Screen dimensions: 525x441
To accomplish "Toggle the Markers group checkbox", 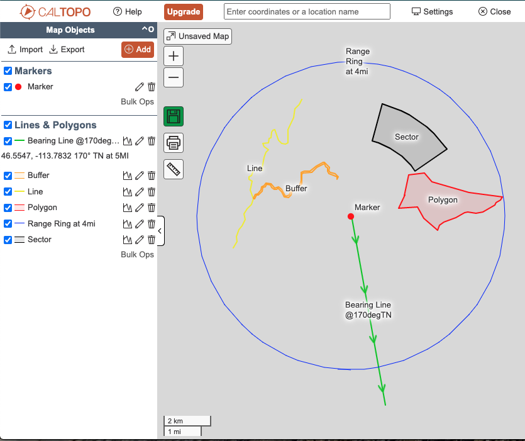I will pos(8,71).
